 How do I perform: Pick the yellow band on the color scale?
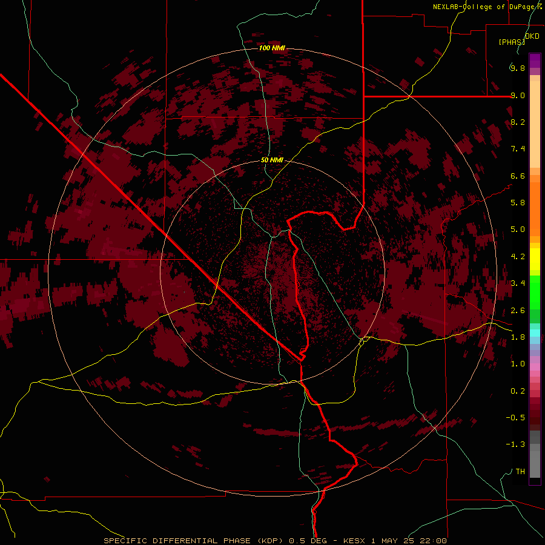pos(535,259)
